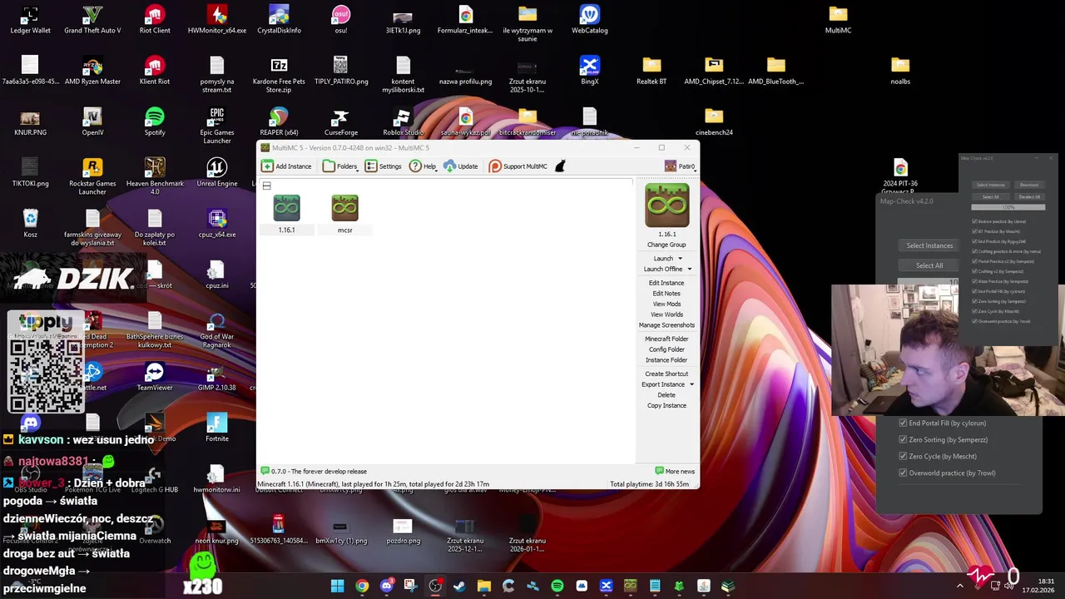Open CurseForge desktop icon
Viewport: 1065px width, 599px height.
click(340, 116)
